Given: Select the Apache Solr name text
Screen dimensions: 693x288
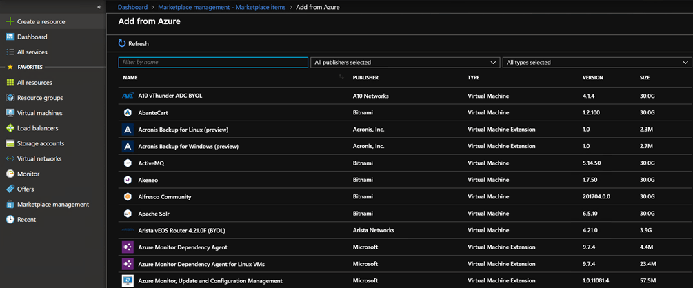Looking at the screenshot, I should 154,214.
